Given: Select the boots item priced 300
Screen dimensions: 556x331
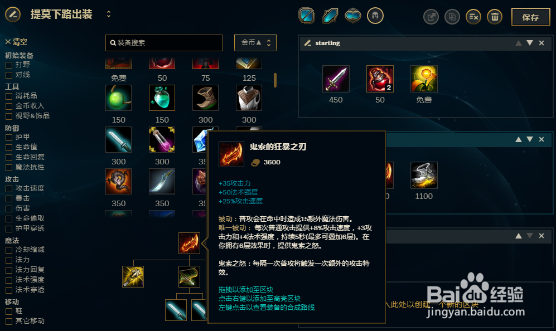Looking at the screenshot, I should 205,98.
